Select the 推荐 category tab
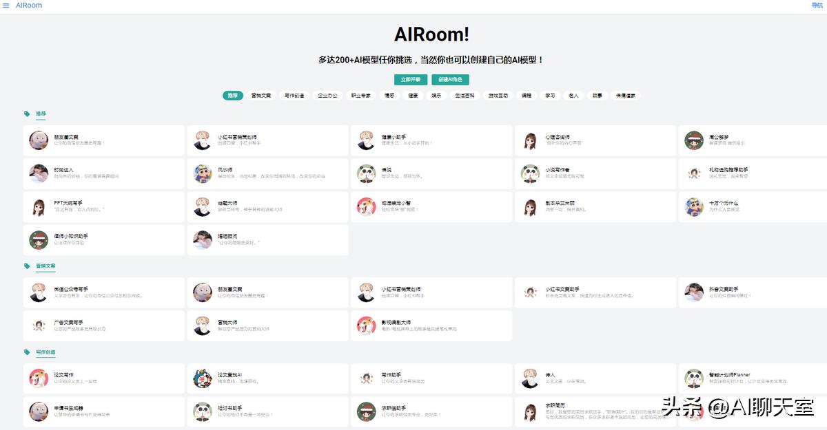 [x=233, y=96]
